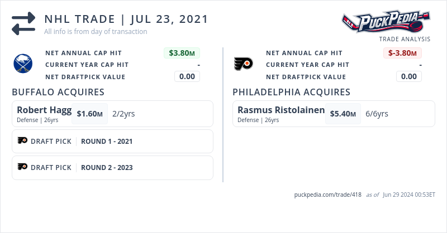Click Ristolainen's $5.40M cap hit badge
Image resolution: width=447 pixels, height=233 pixels.
click(x=343, y=114)
